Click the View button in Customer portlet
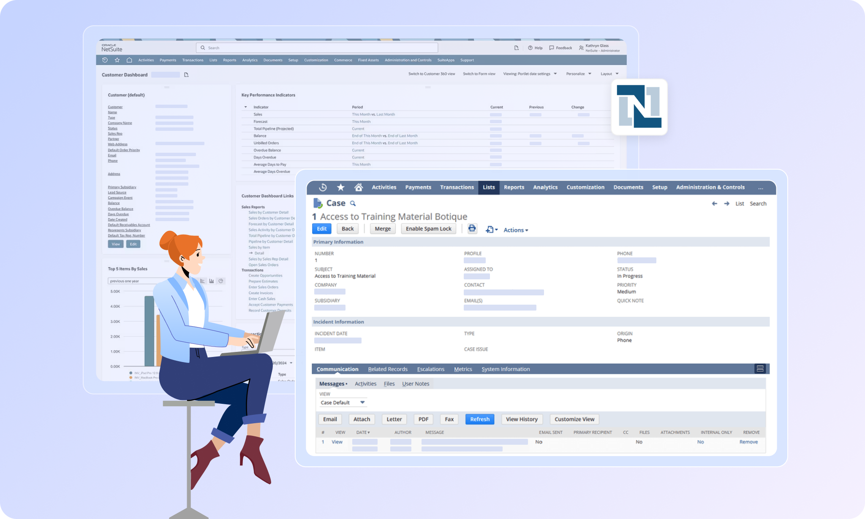 coord(116,244)
